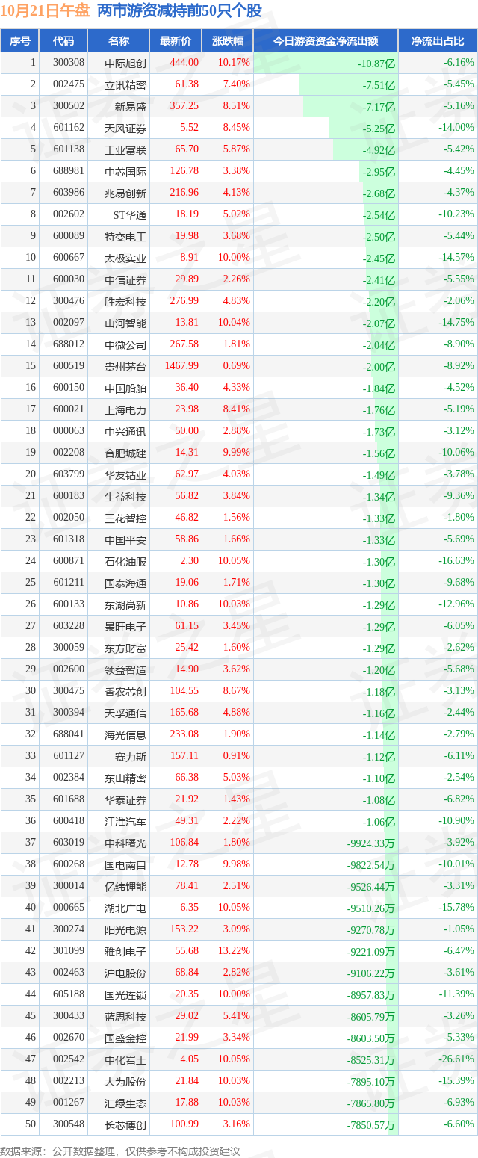Image resolution: width=478 pixels, height=1158 pixels.
Task: Select stock name 胜宏科技
Action: click(x=125, y=301)
